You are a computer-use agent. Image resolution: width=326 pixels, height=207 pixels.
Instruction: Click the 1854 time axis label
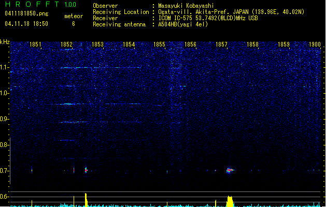(129, 44)
